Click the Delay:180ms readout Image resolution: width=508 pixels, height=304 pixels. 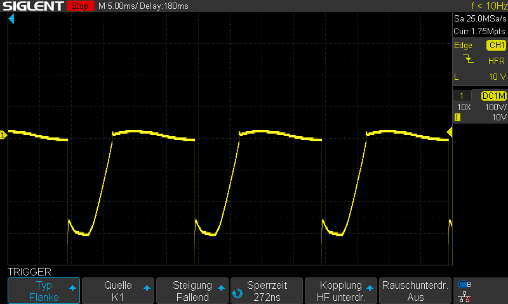point(164,6)
